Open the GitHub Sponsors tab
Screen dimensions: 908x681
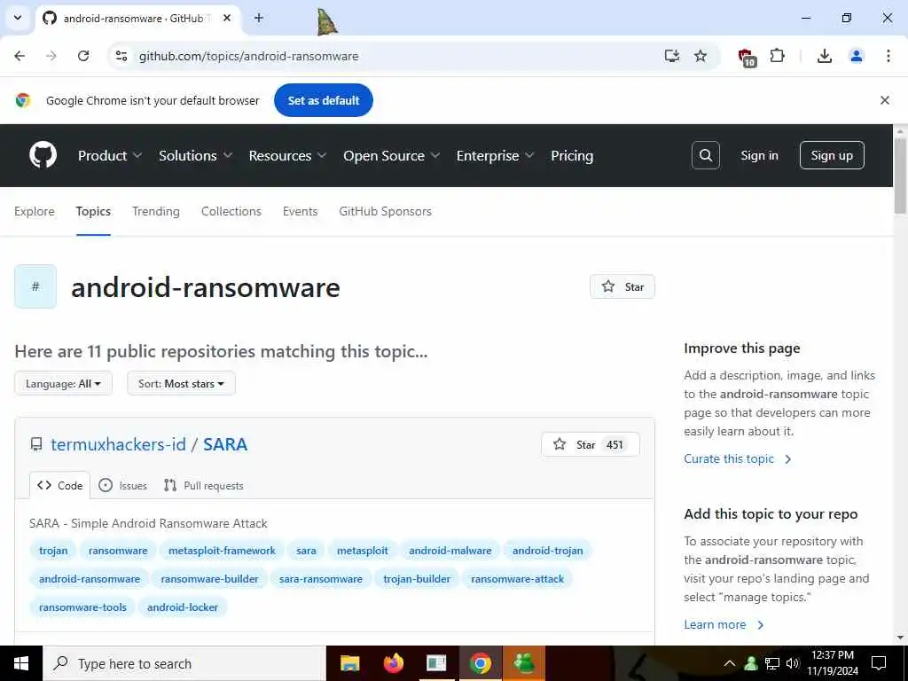click(385, 211)
